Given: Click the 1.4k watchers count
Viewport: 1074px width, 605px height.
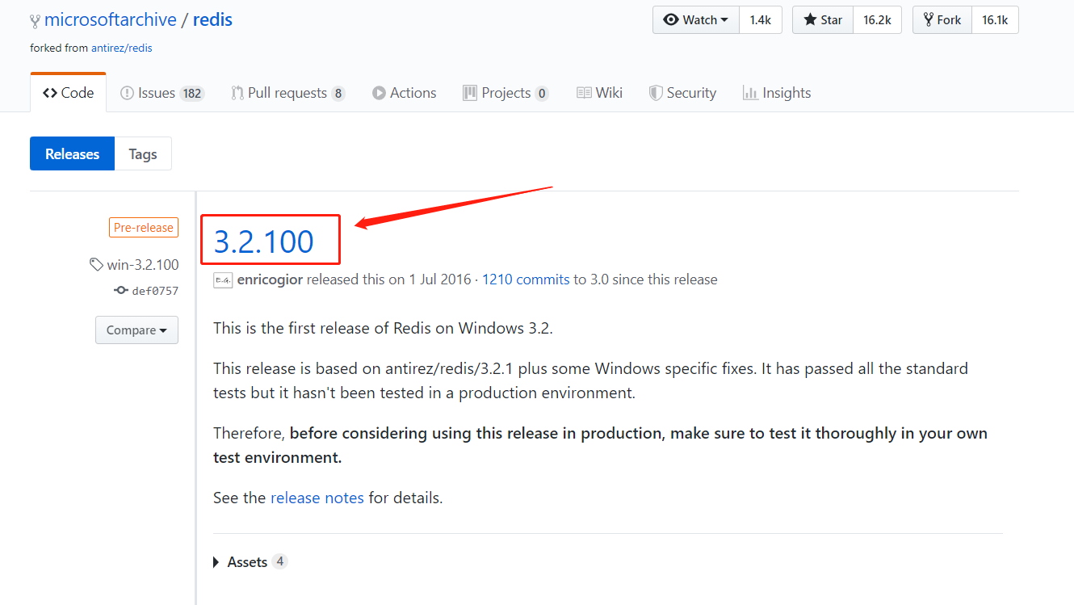Looking at the screenshot, I should (760, 20).
